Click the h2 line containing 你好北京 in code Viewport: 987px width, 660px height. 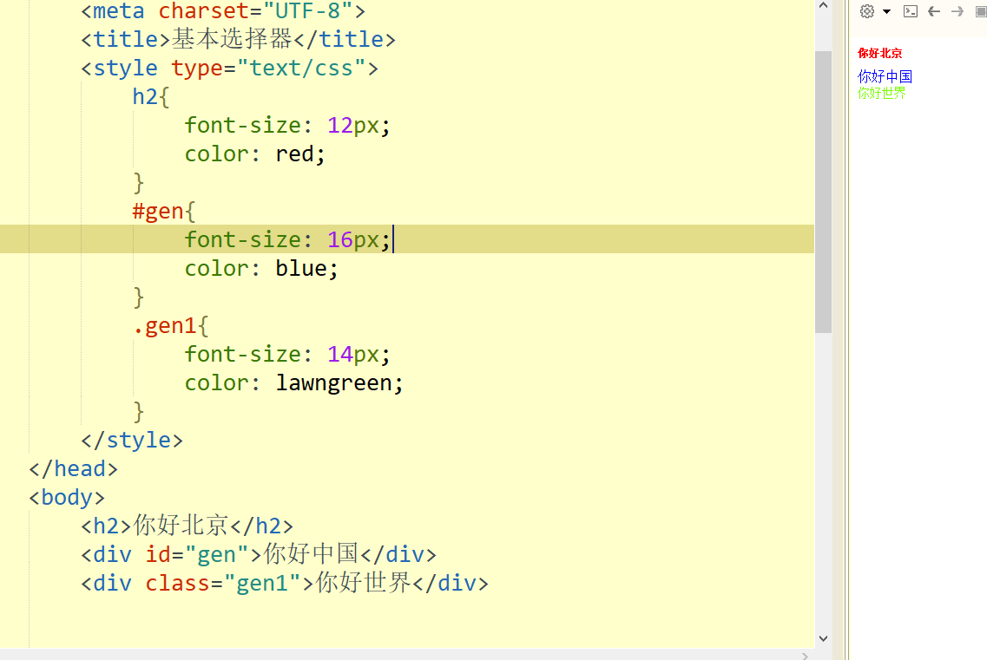187,526
